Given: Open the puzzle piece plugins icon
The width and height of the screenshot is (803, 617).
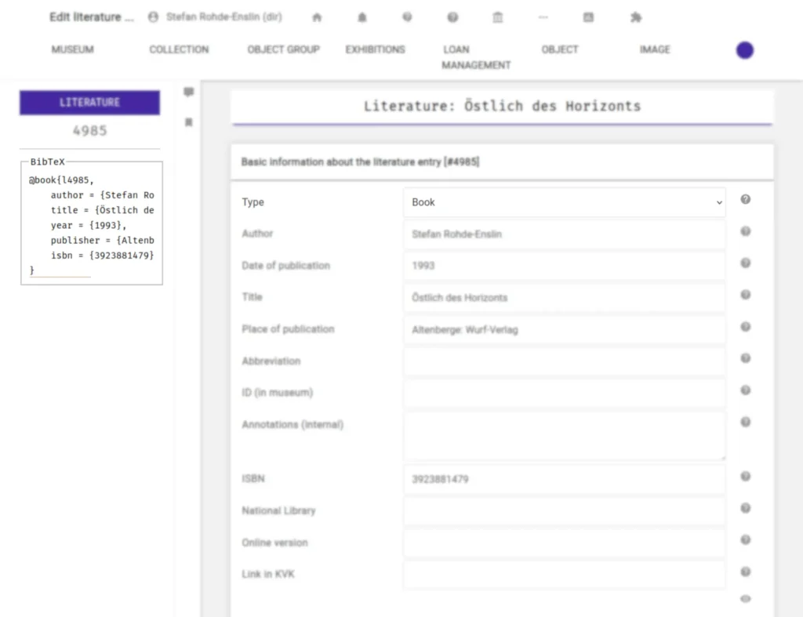Looking at the screenshot, I should 635,17.
